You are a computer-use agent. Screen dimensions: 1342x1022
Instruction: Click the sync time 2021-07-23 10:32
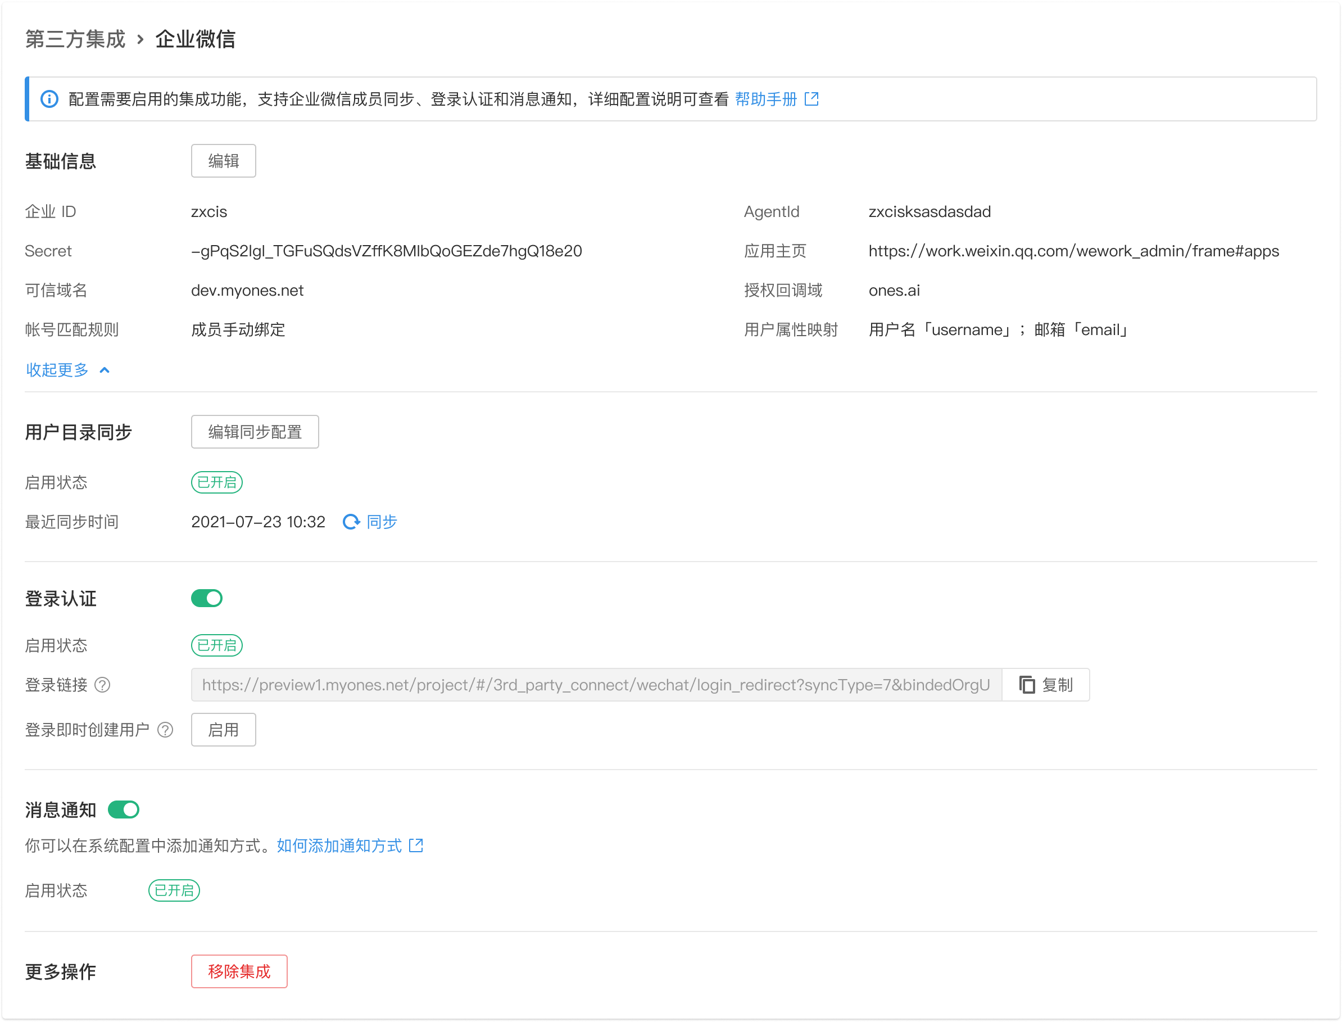[x=258, y=522]
